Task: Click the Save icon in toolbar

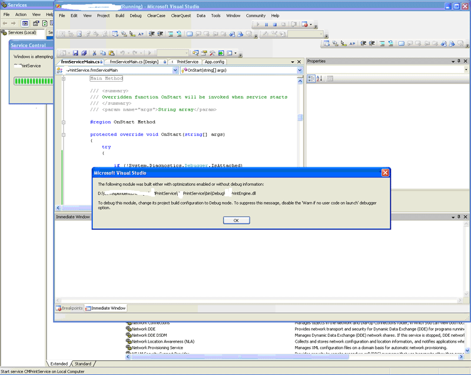Action: tap(75, 53)
